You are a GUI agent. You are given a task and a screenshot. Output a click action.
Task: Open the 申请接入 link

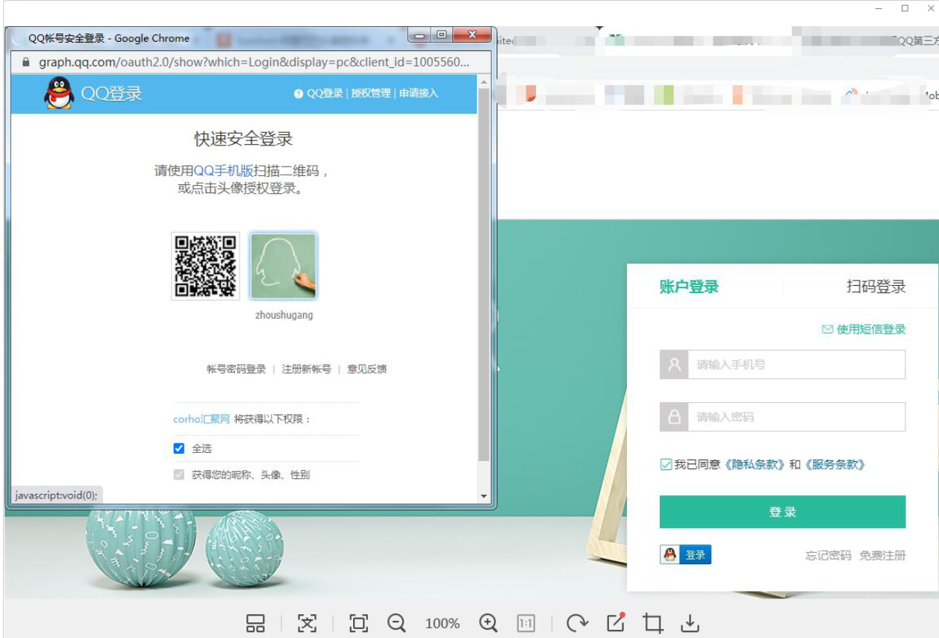click(x=419, y=93)
